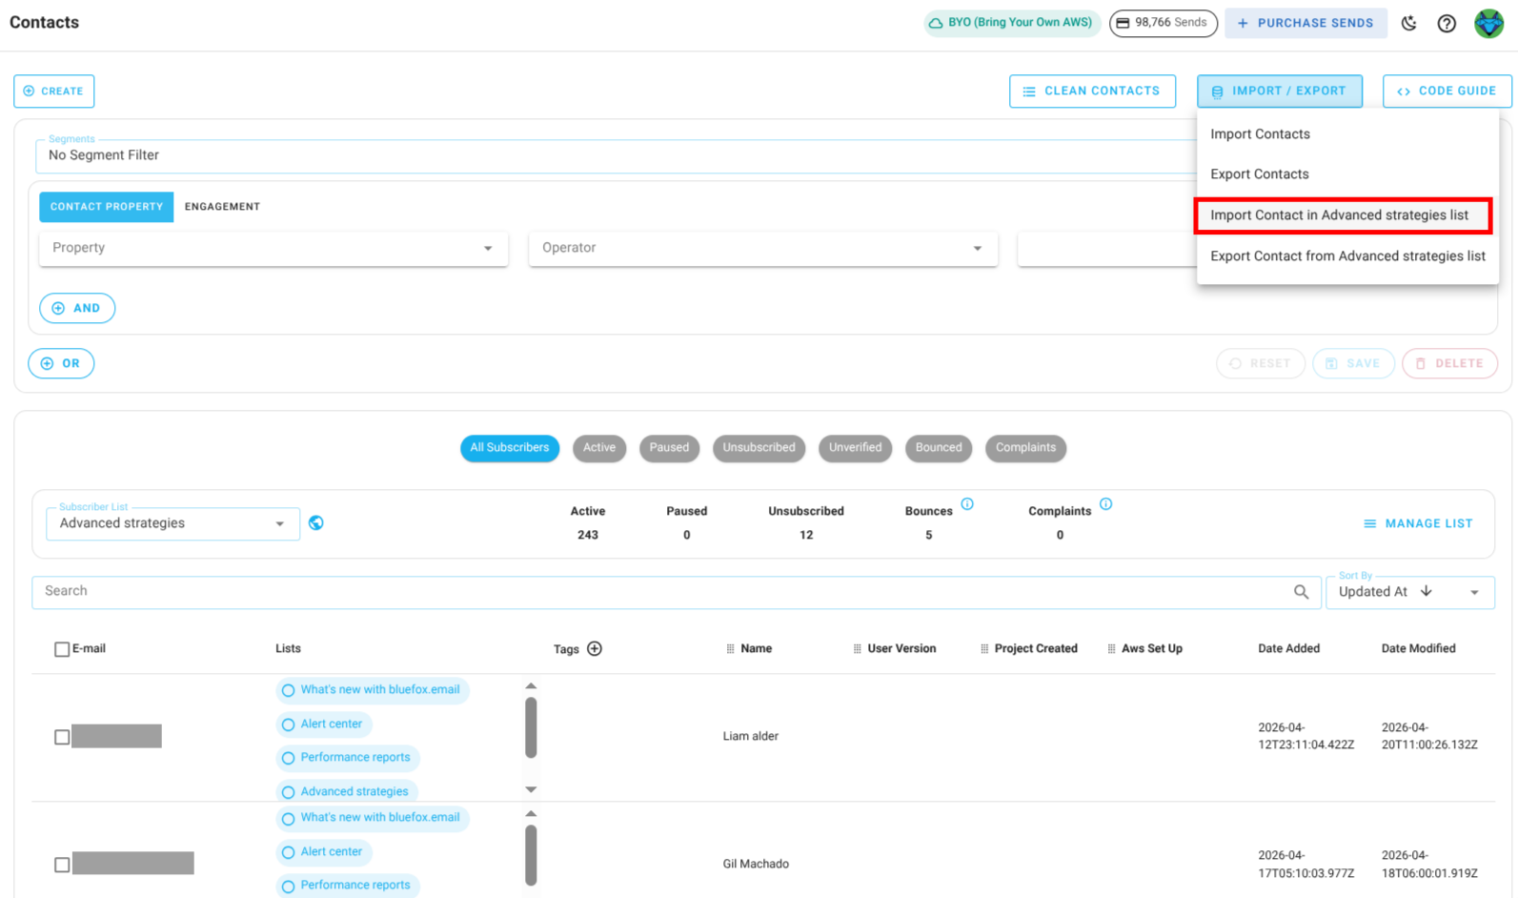Open the Sort By dropdown arrow
The width and height of the screenshot is (1518, 898).
click(x=1474, y=592)
